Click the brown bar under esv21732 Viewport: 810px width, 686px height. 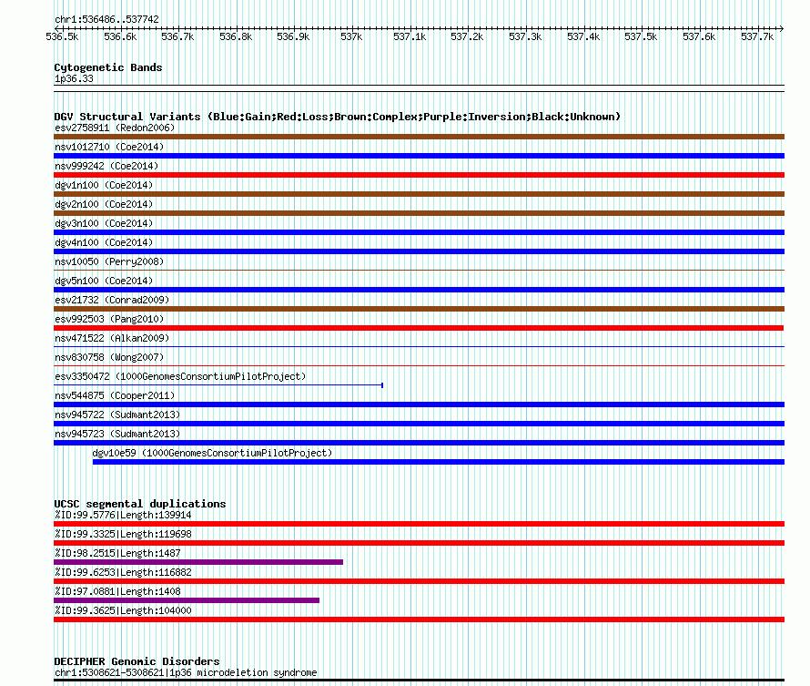tap(419, 309)
